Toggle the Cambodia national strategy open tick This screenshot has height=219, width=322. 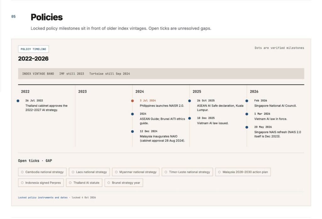point(42,172)
